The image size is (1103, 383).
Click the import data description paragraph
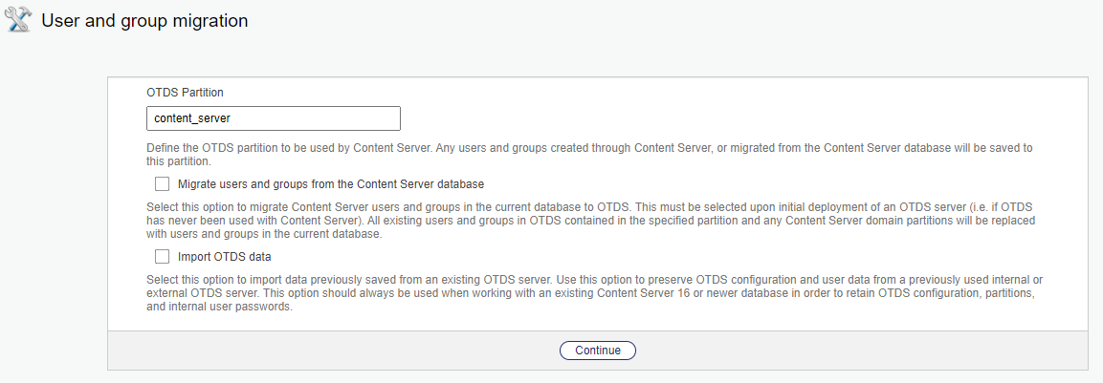[593, 293]
